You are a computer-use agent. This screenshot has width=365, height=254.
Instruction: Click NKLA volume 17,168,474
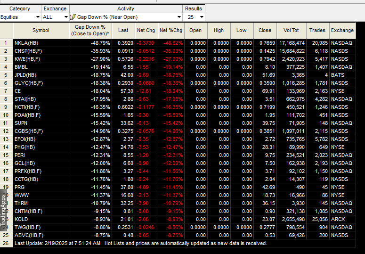click(x=292, y=43)
